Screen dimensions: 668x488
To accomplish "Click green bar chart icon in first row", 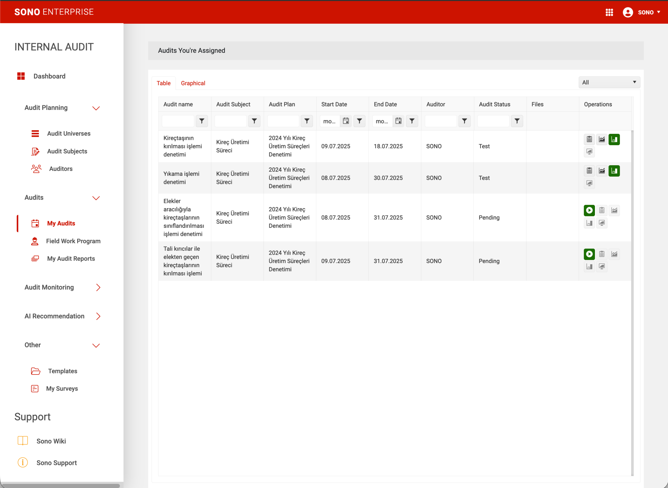I will coord(614,139).
